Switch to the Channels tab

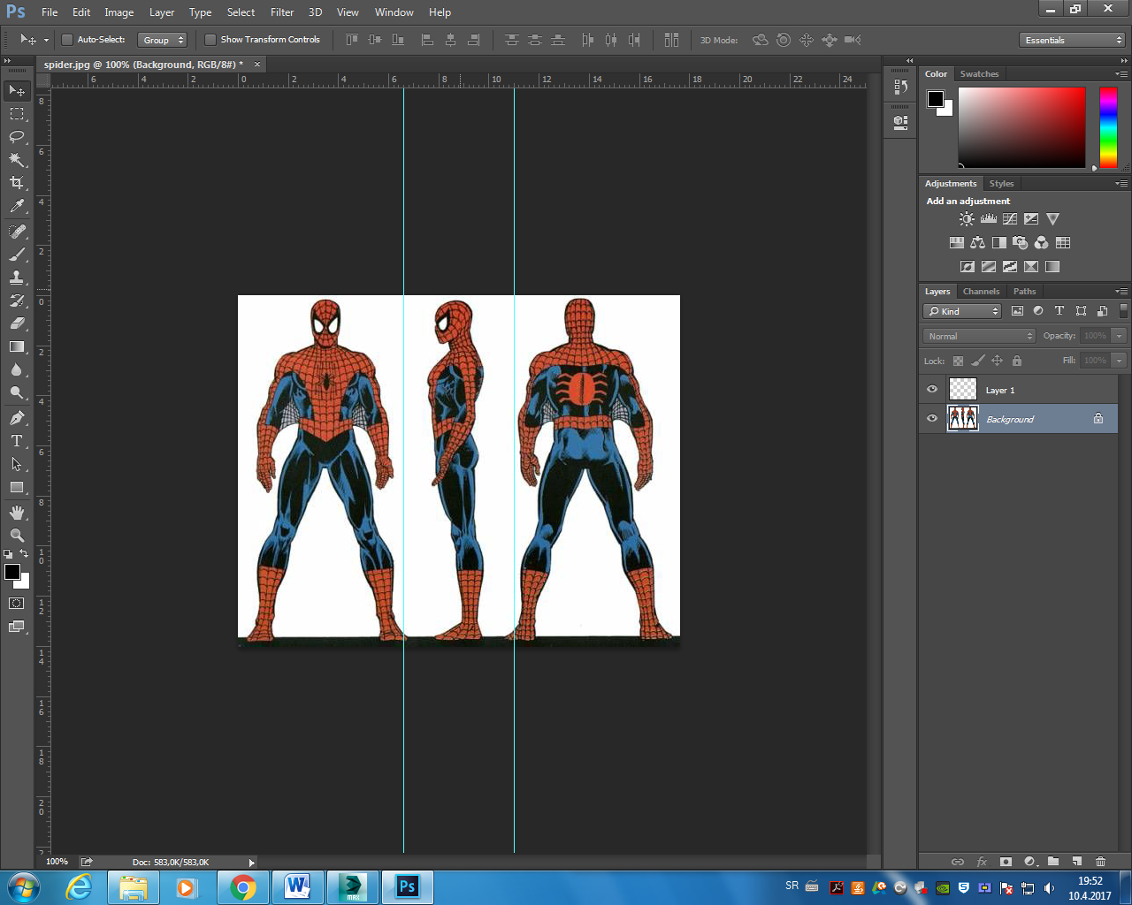981,291
